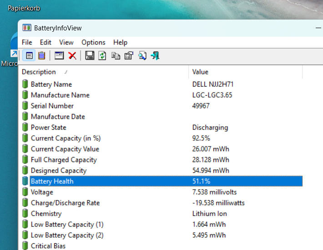Image resolution: width=323 pixels, height=250 pixels.
Task: Select the Current Capacity Value row text
Action: click(x=65, y=149)
